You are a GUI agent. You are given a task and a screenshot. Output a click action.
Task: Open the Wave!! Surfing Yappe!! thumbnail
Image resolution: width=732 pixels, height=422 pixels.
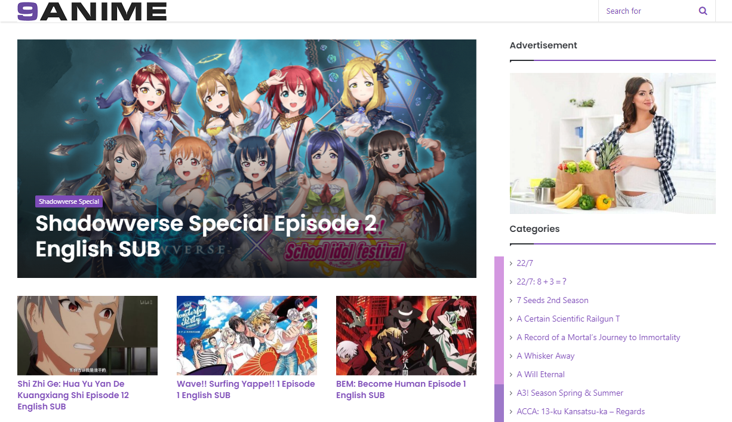point(247,335)
